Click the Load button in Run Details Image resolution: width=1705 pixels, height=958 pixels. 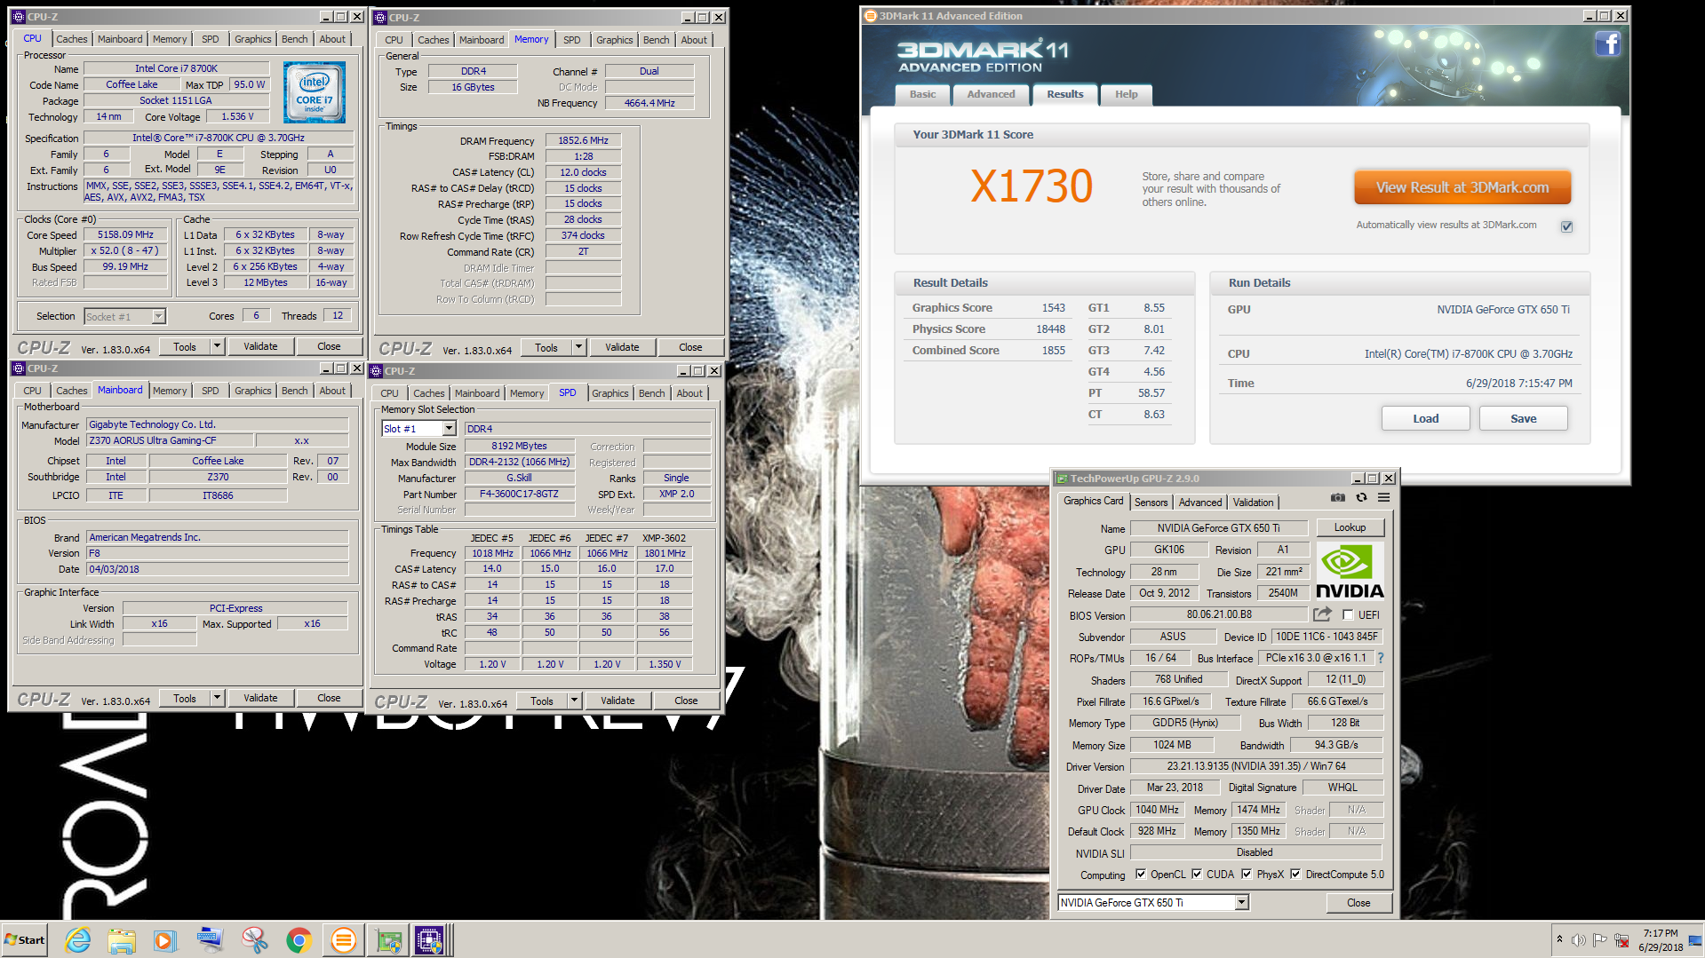point(1425,418)
